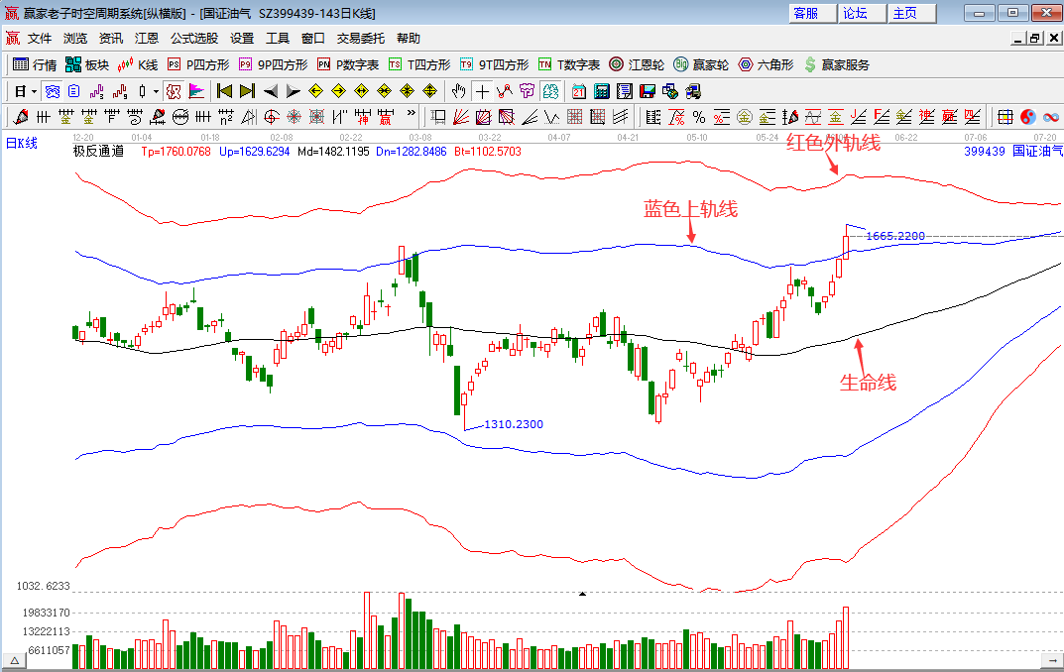
Task: Open the 交易委托 menu
Action: pyautogui.click(x=360, y=38)
